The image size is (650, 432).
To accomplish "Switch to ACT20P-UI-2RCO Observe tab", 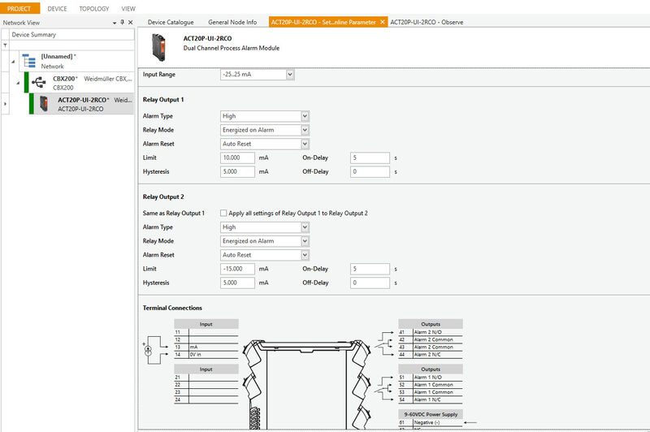I will click(427, 22).
